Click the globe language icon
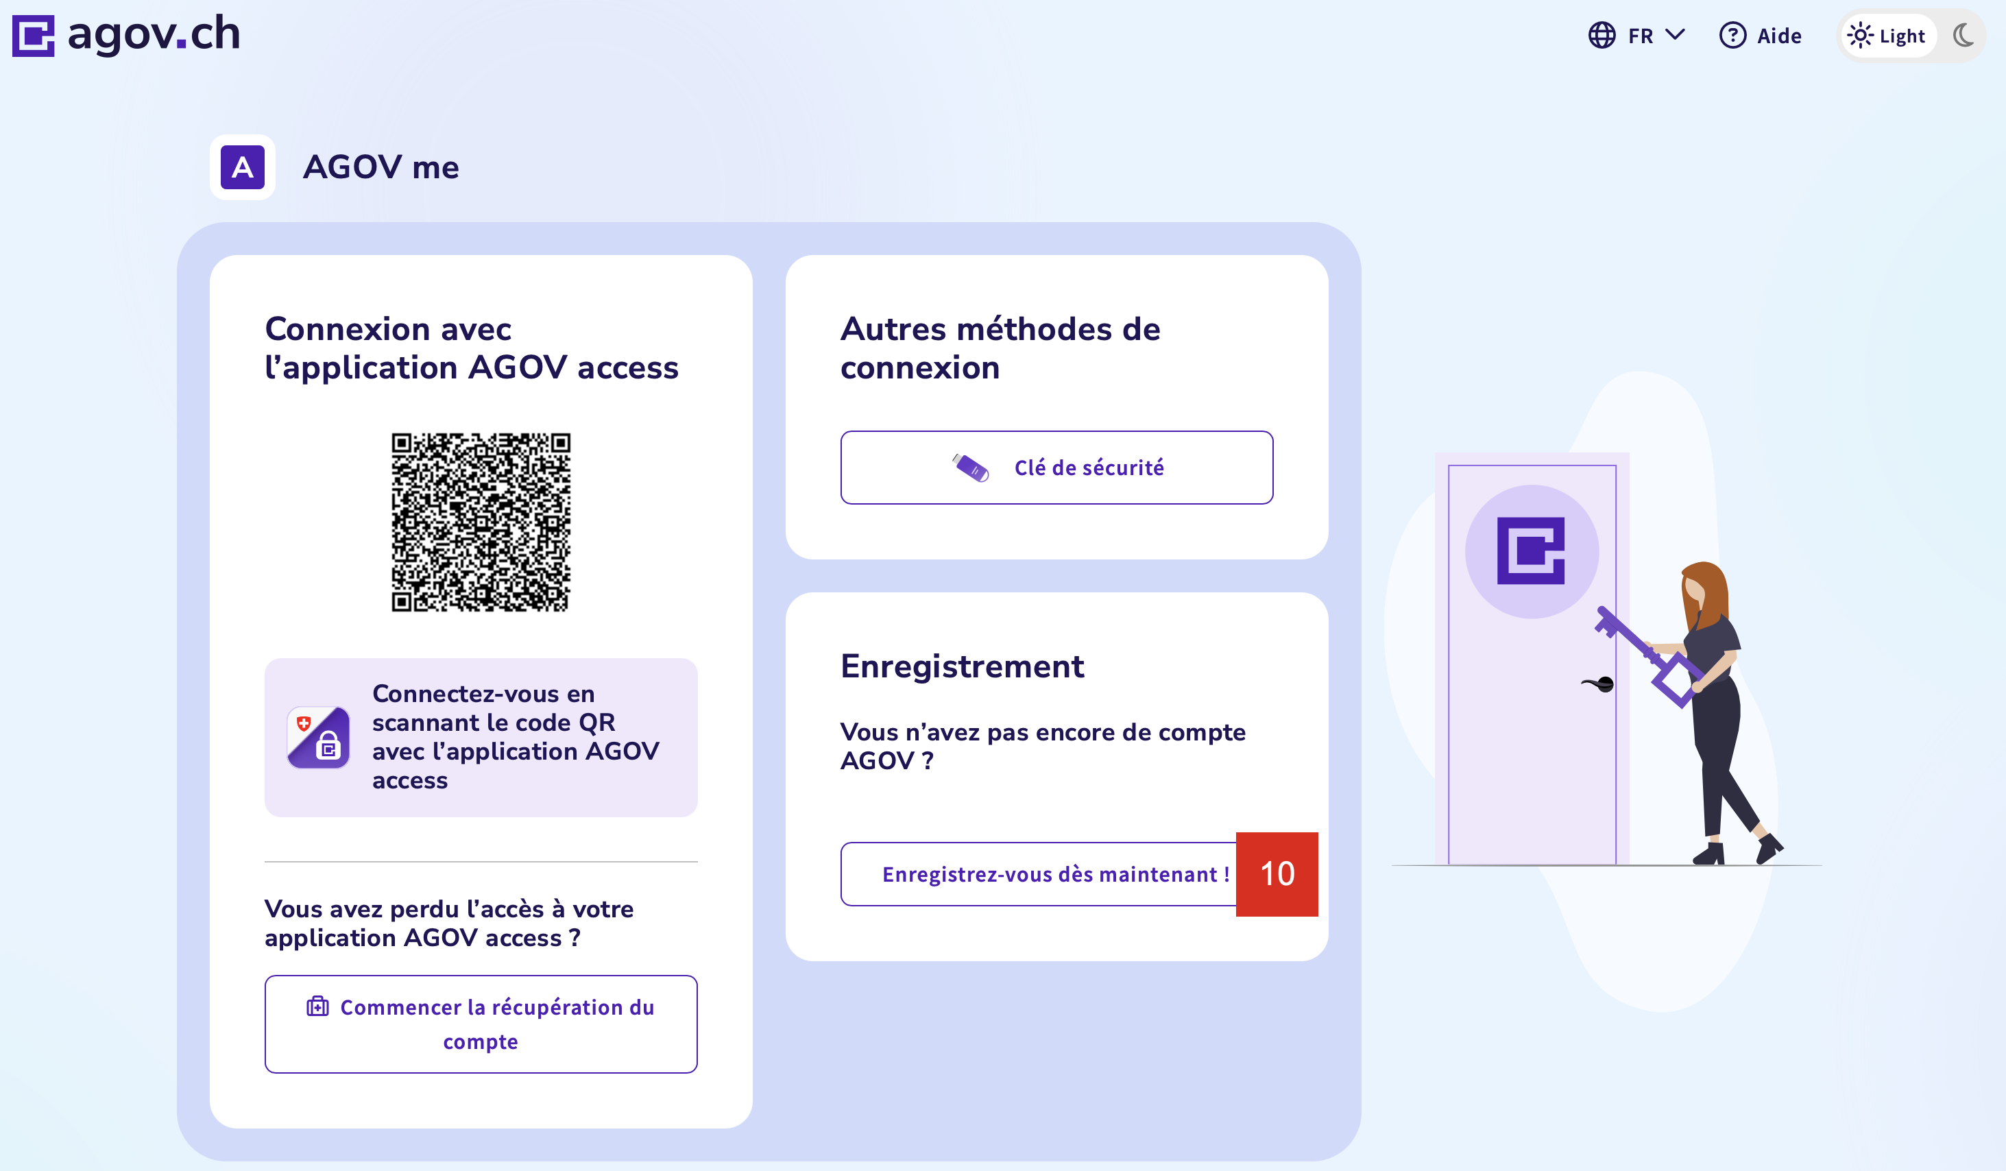This screenshot has width=2006, height=1171. point(1602,36)
